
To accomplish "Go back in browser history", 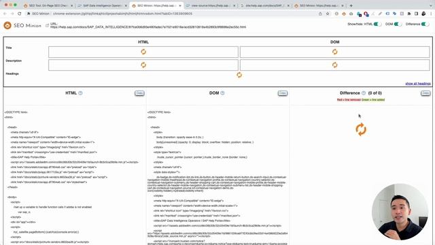I will pyautogui.click(x=5, y=14).
